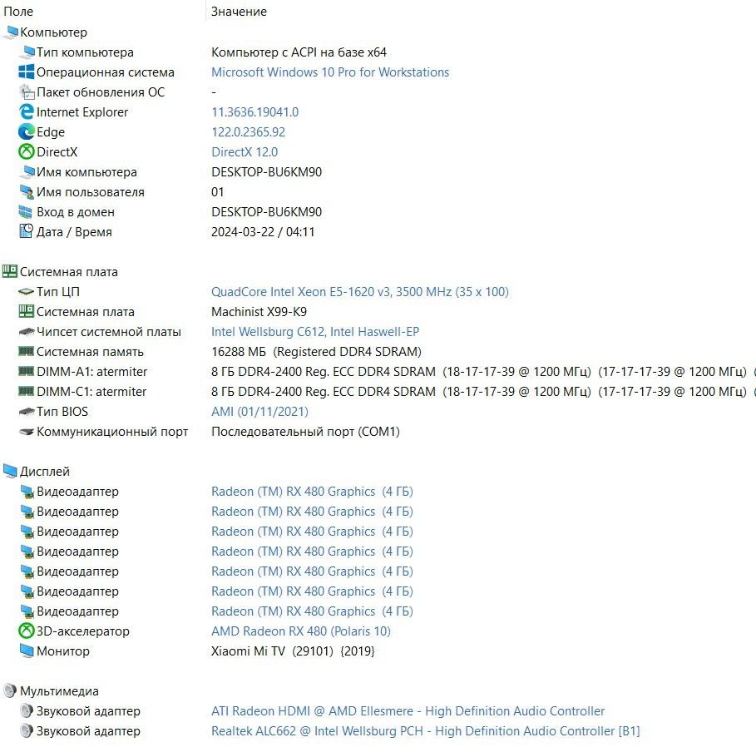This screenshot has width=756, height=752.
Task: Click the Internet Explorer icon
Action: (x=26, y=112)
